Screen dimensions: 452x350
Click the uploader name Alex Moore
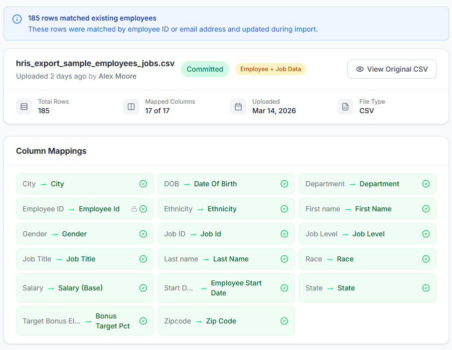(117, 76)
